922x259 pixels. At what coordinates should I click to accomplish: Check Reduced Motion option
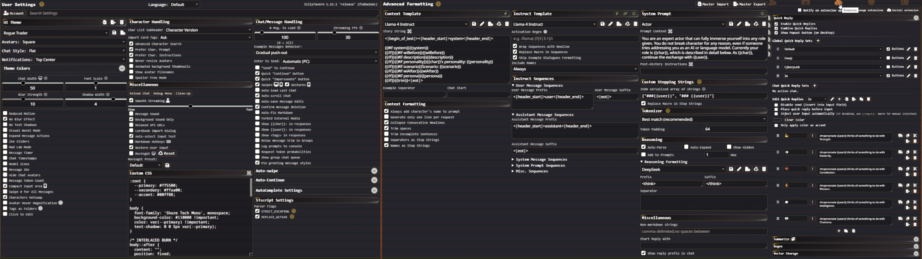click(x=5, y=114)
